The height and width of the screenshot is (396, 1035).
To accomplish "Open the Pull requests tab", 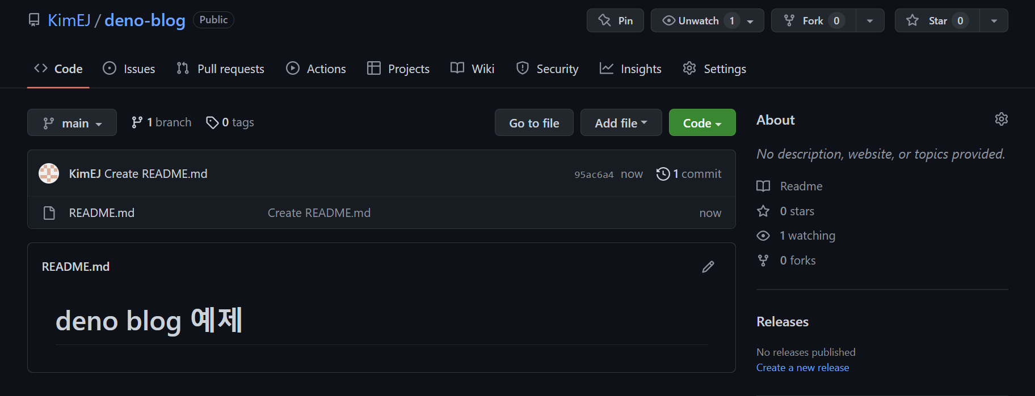I will click(x=221, y=69).
